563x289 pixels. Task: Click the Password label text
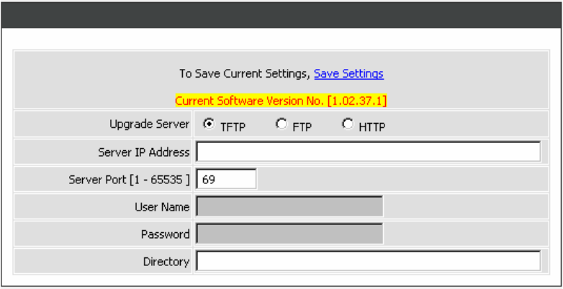click(165, 234)
